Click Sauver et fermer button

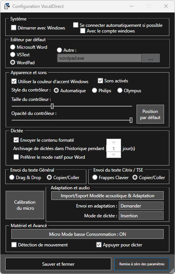[x=58, y=264]
